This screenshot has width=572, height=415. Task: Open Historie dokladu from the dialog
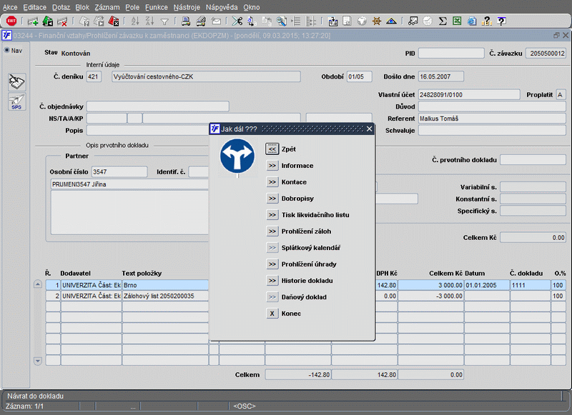point(272,281)
